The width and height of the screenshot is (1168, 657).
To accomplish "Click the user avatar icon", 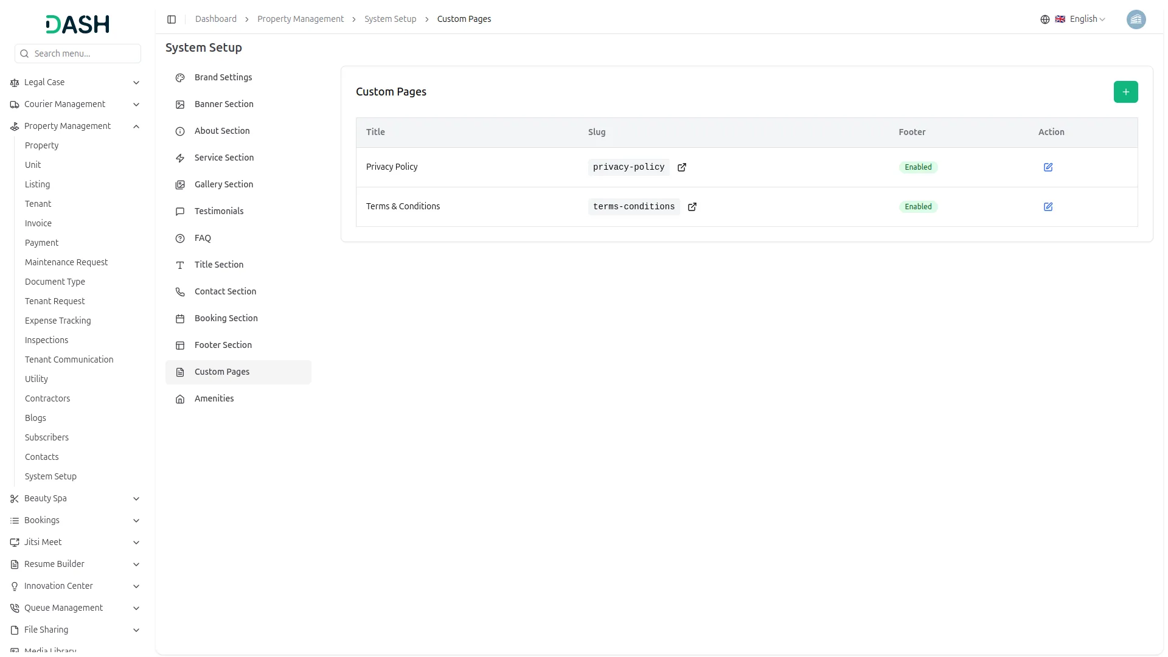I will 1136,19.
